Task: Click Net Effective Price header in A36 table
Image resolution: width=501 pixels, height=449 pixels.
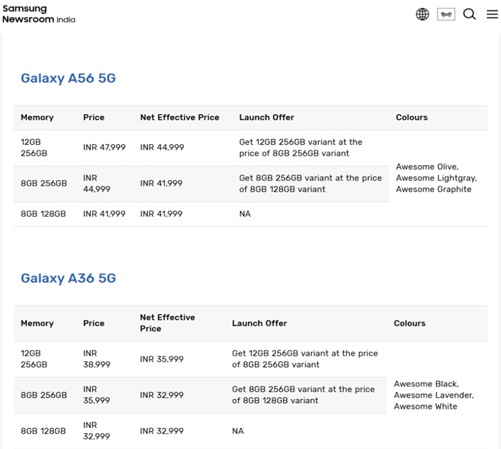Action: [x=167, y=323]
